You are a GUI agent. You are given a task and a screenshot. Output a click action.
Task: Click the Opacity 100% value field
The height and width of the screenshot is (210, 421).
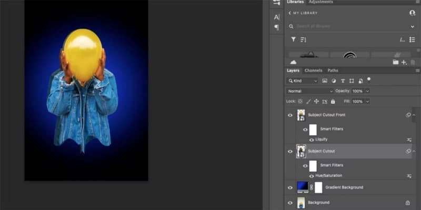point(357,91)
